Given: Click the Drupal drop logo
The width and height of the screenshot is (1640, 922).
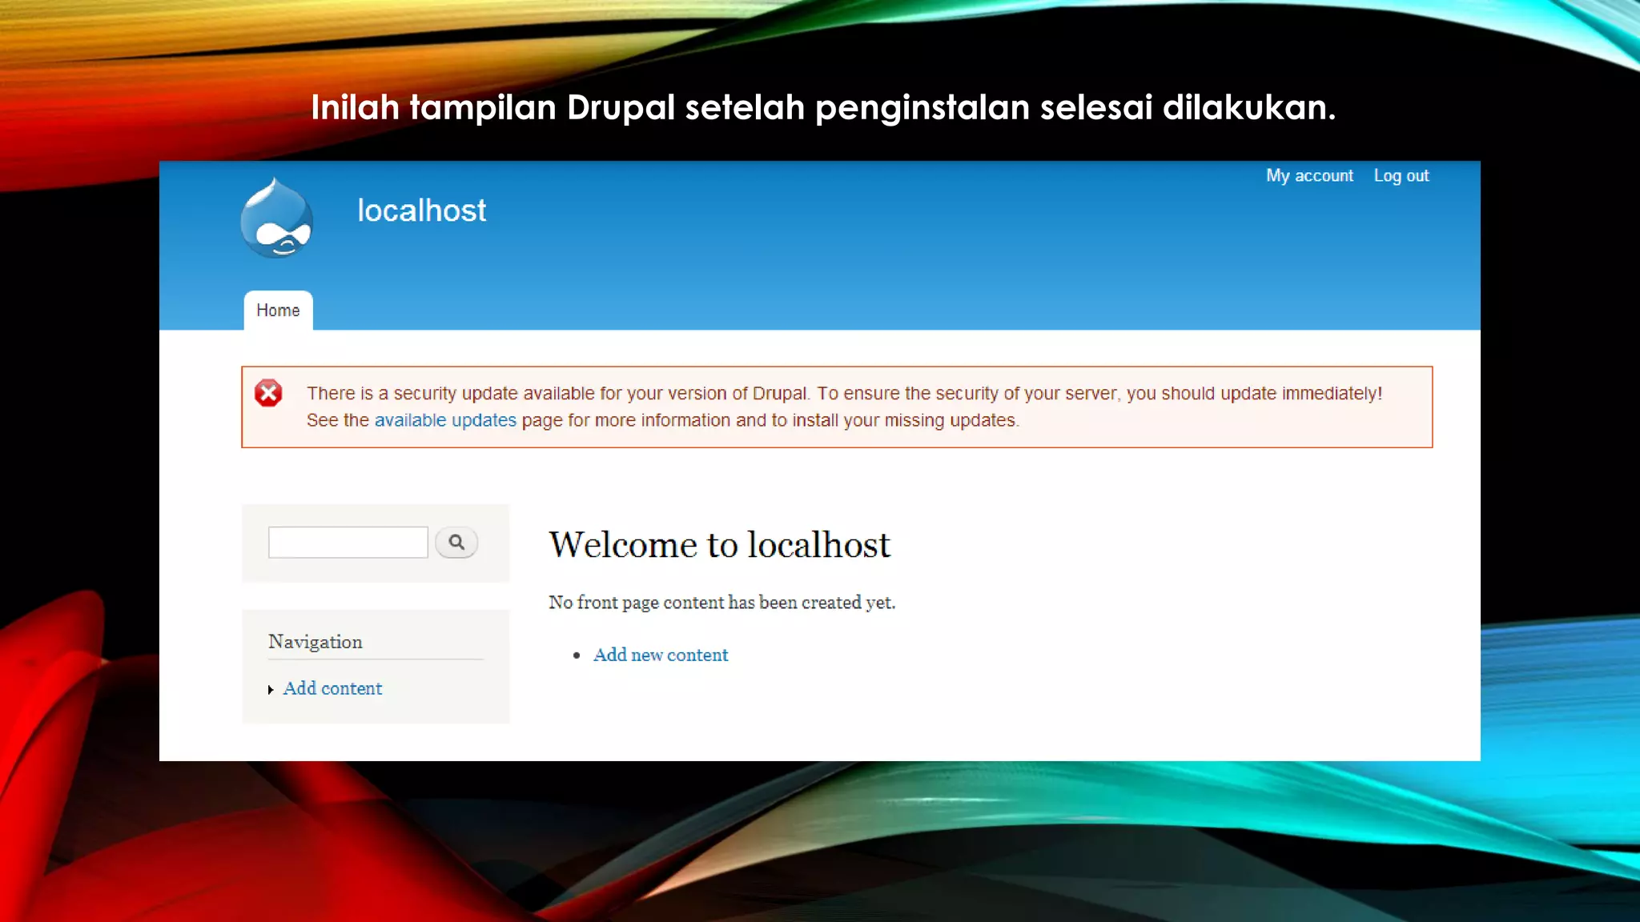Looking at the screenshot, I should (x=277, y=218).
